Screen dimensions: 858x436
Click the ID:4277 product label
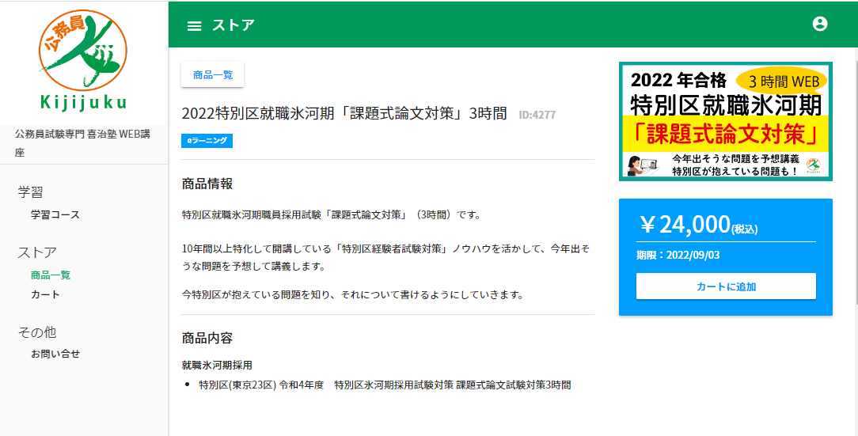(537, 116)
